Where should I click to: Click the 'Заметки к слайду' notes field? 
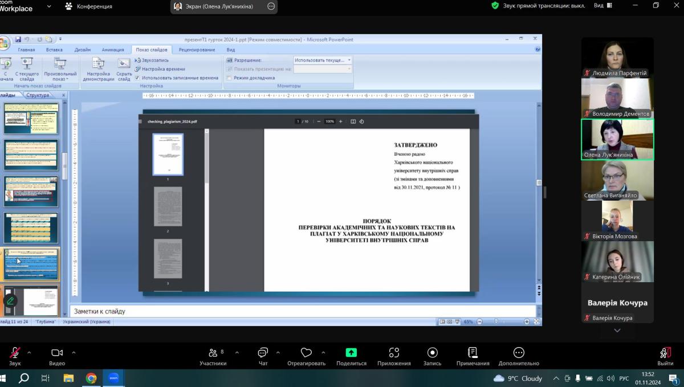pos(302,311)
